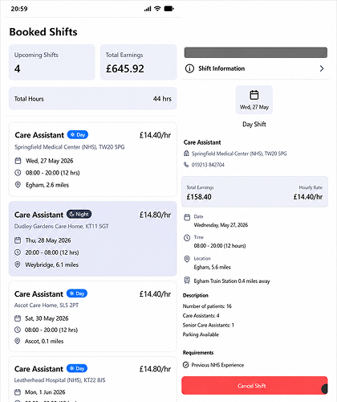Click the phone icon next to 019213 842704
Viewport: 337px width, 402px height.
tap(186, 165)
